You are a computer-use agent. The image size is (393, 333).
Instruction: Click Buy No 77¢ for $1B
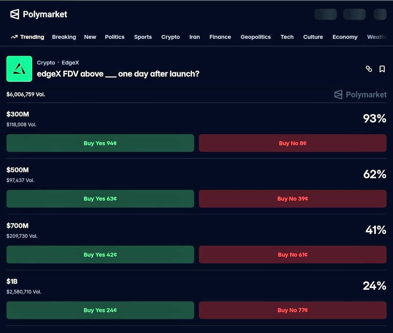click(x=293, y=310)
